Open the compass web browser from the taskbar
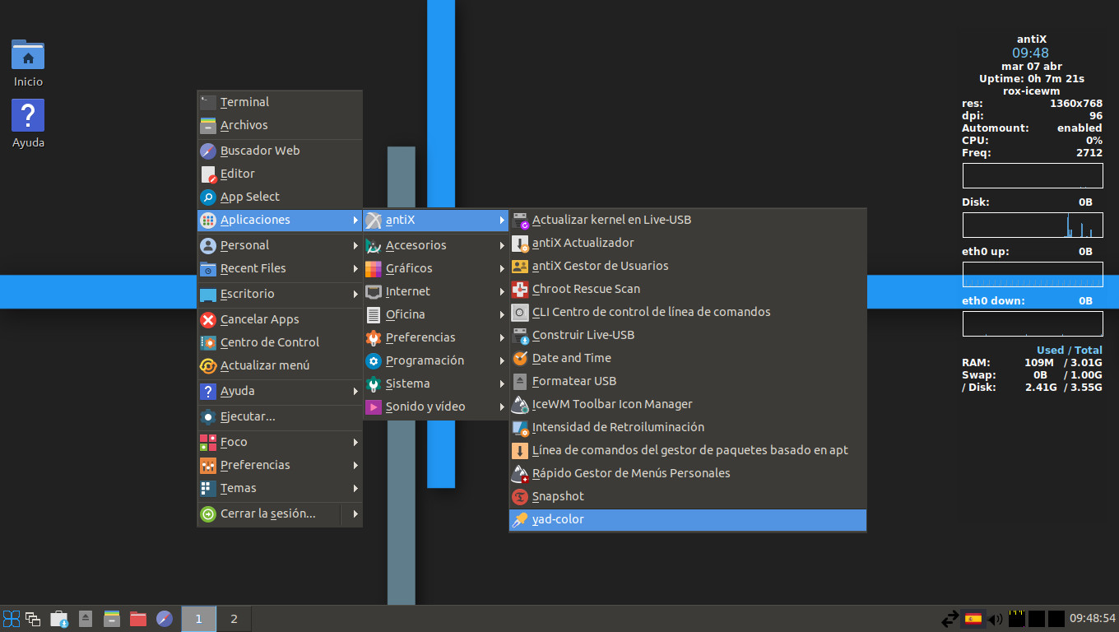The image size is (1119, 632). pos(164,618)
